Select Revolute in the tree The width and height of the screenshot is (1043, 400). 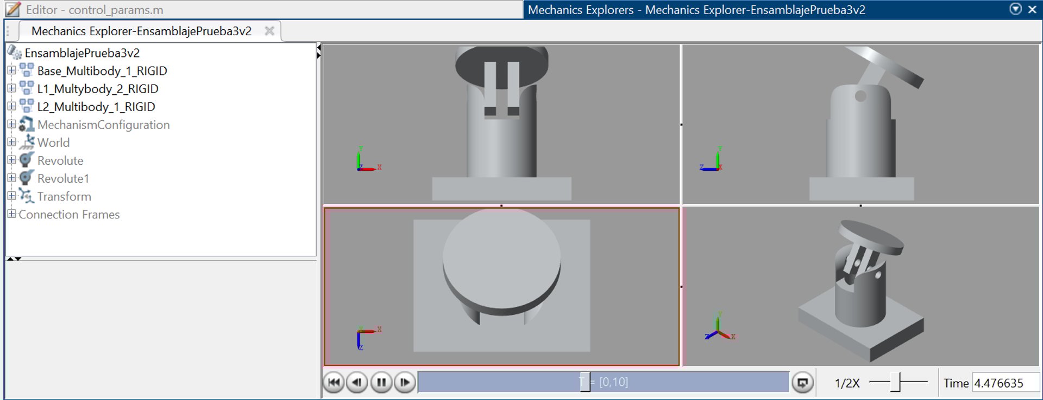(60, 160)
